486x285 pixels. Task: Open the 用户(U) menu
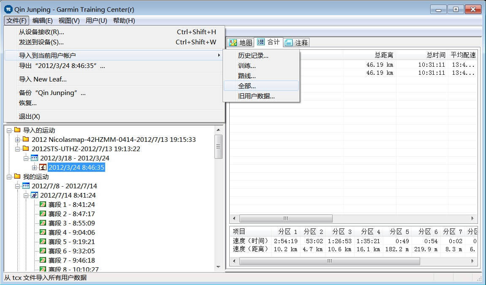96,20
